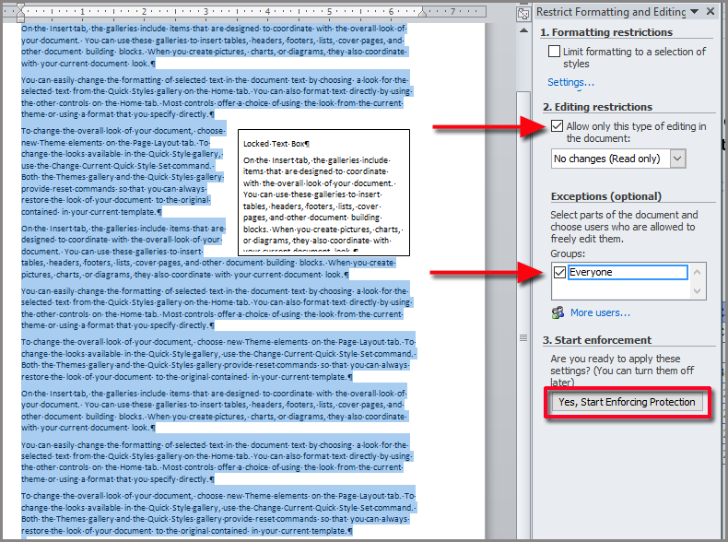Click the More users people icon

558,312
